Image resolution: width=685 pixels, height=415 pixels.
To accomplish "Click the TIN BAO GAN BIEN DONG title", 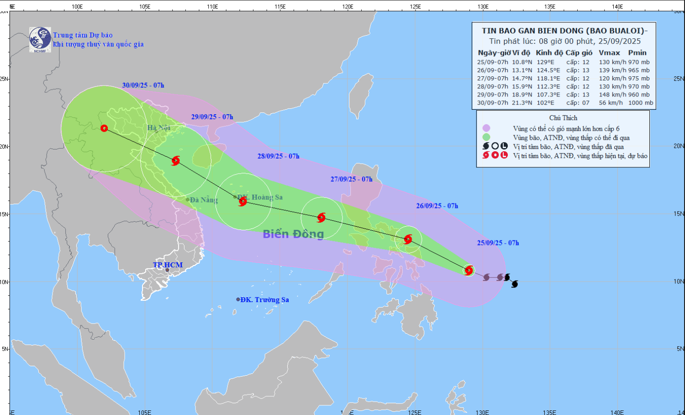I will click(564, 31).
